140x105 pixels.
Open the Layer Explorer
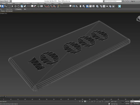(x=84, y=6)
